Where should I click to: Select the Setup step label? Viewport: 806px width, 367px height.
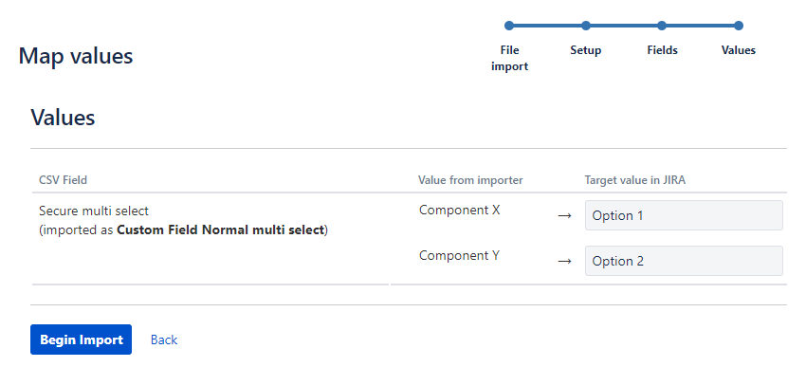[585, 50]
